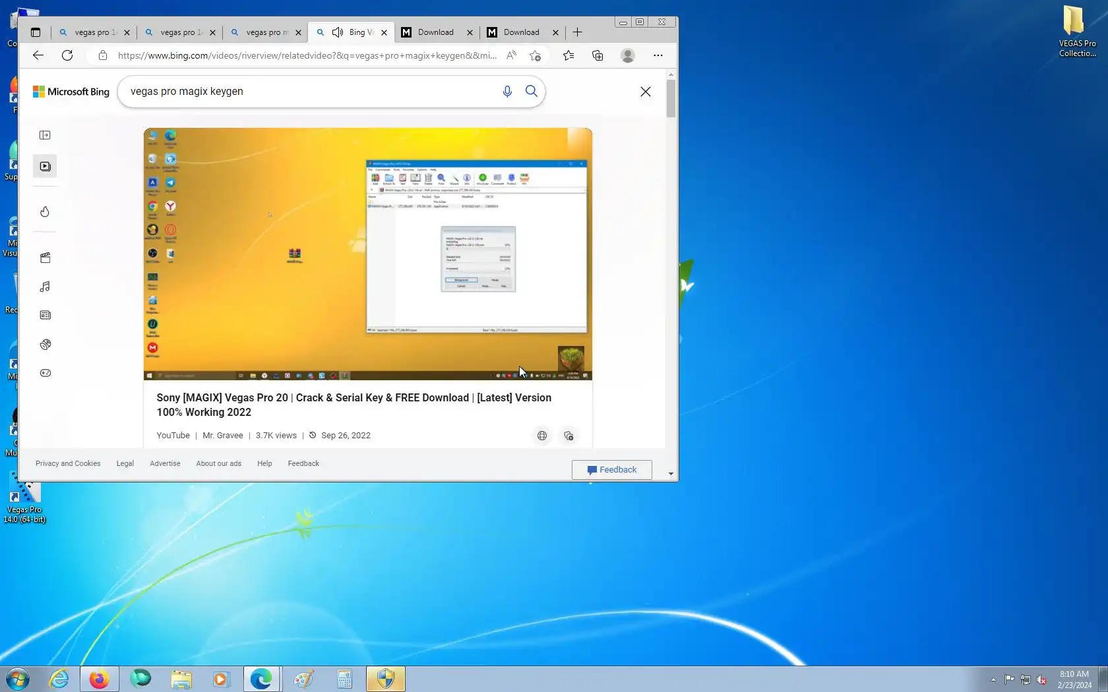Open the Feedback footer text link
Viewport: 1108px width, 692px height.
[x=303, y=463]
